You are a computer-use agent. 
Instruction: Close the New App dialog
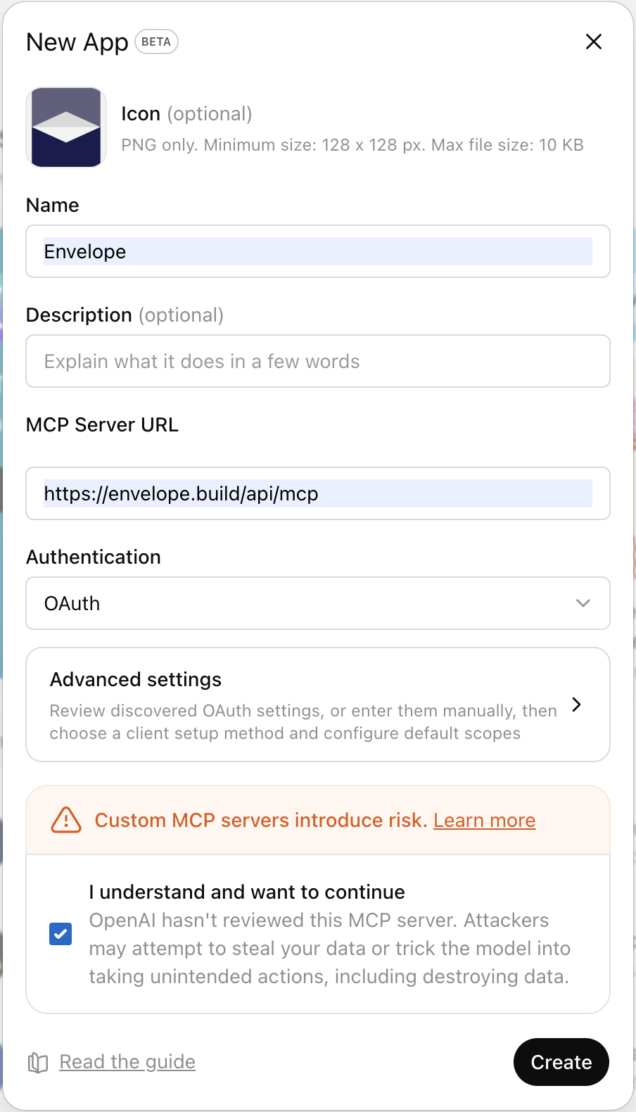point(594,42)
